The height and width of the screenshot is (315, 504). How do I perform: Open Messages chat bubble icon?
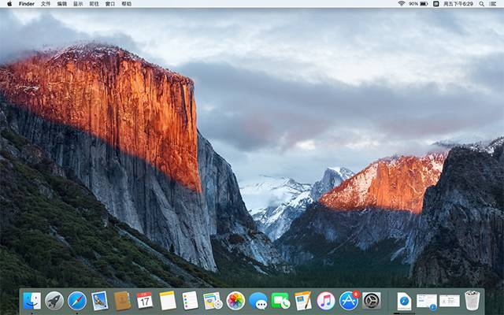[258, 300]
